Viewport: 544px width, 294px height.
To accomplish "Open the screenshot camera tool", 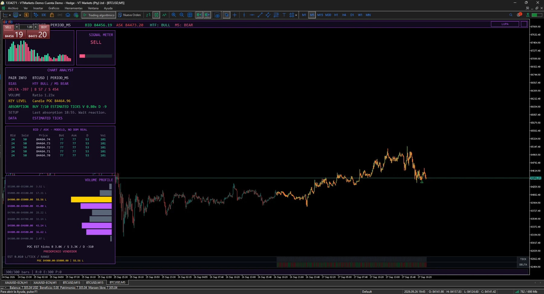I will (217, 15).
